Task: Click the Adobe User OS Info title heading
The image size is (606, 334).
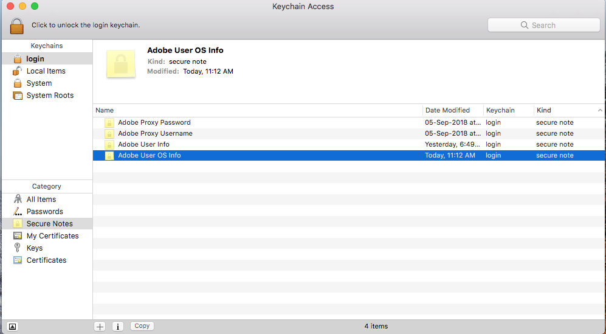Action: 185,50
